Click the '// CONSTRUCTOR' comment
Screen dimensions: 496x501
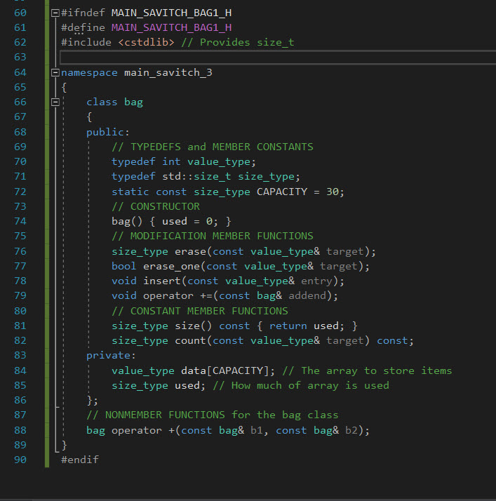[156, 206]
